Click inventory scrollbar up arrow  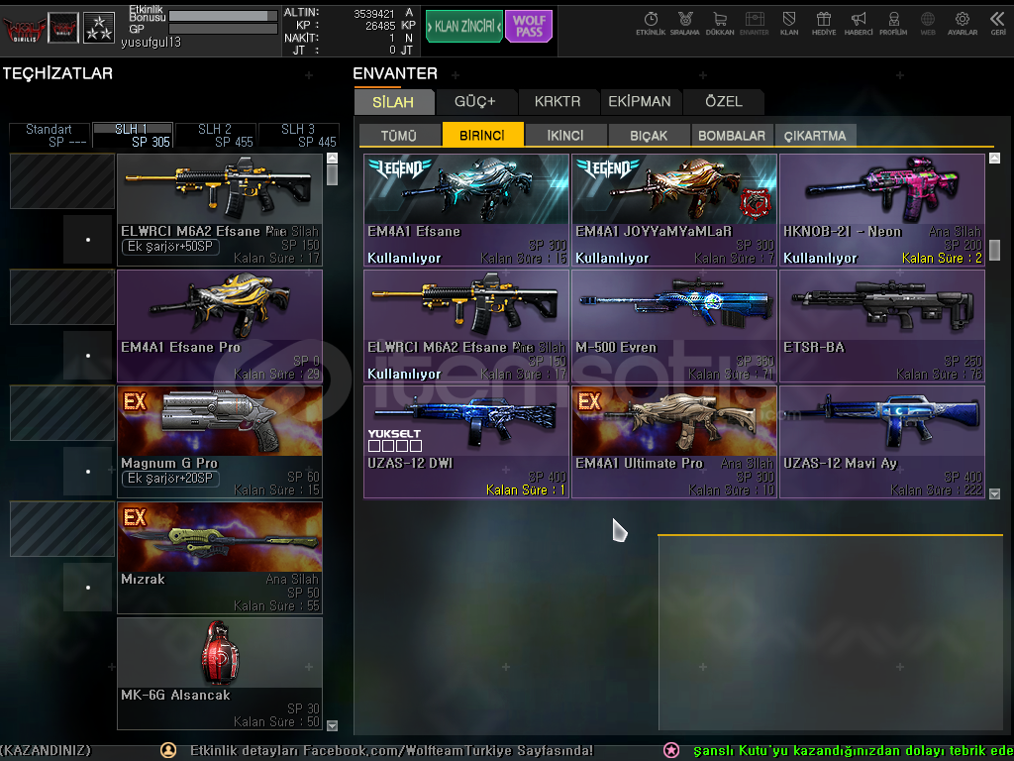click(x=994, y=158)
